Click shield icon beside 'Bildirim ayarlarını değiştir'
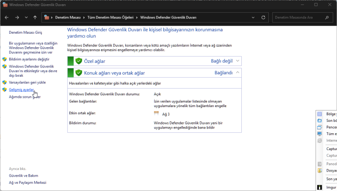This screenshot has height=191, width=337. 5,59
